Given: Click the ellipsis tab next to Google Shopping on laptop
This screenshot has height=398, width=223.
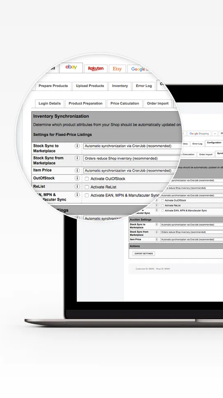Looking at the screenshot, I should [215, 133].
